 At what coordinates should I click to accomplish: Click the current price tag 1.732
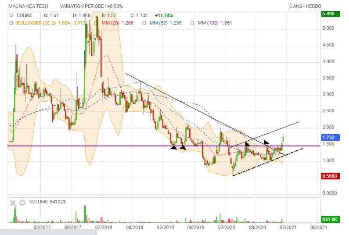[330, 137]
